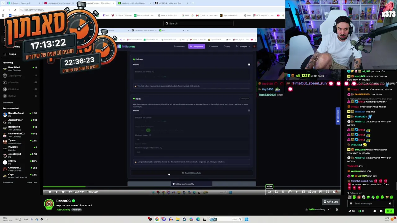
Task: Open RonenGG channel avatar
Action: pyautogui.click(x=49, y=204)
